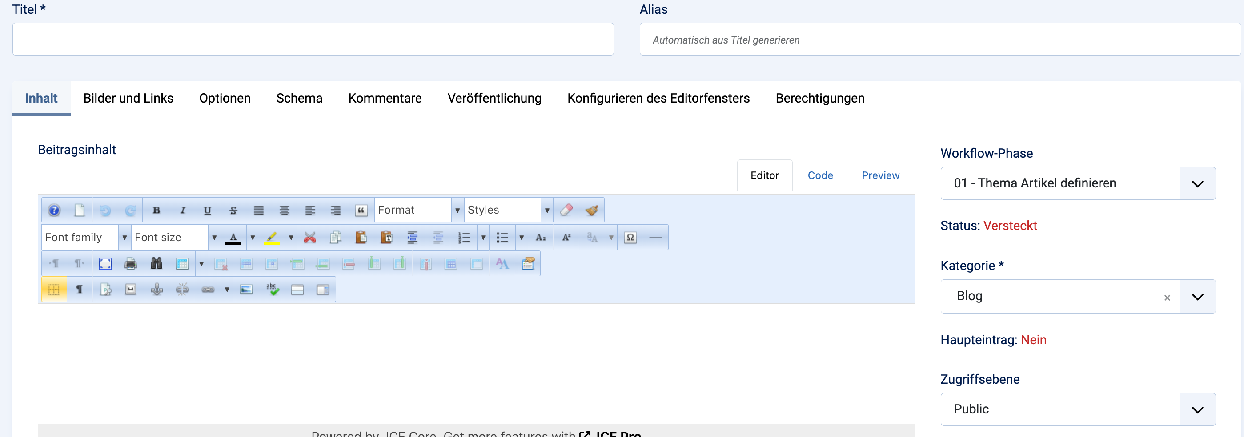Toggle fullscreen editor mode
The image size is (1244, 437).
pos(105,264)
